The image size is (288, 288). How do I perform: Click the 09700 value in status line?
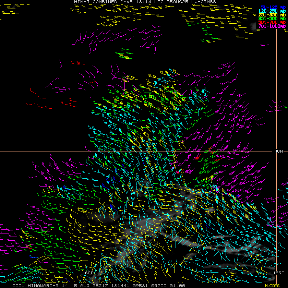pyautogui.click(x=159, y=286)
